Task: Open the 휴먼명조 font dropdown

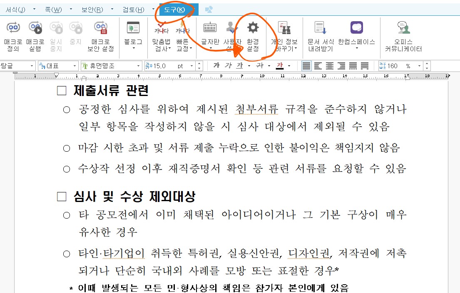Action: (x=139, y=65)
